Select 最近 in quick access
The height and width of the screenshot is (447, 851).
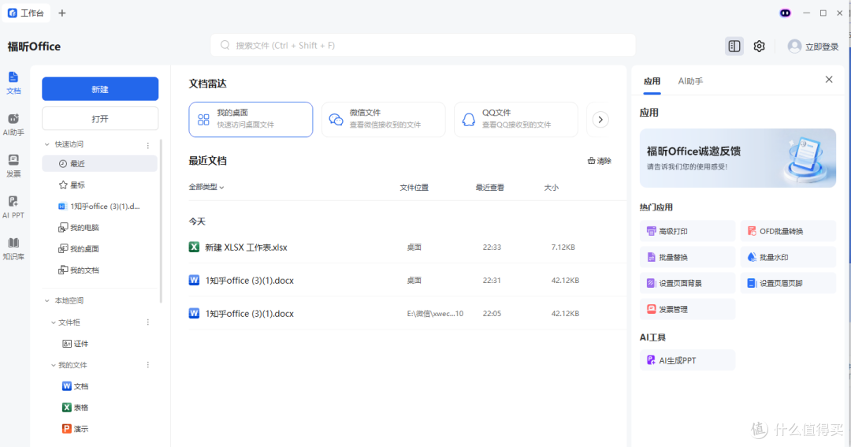point(100,163)
